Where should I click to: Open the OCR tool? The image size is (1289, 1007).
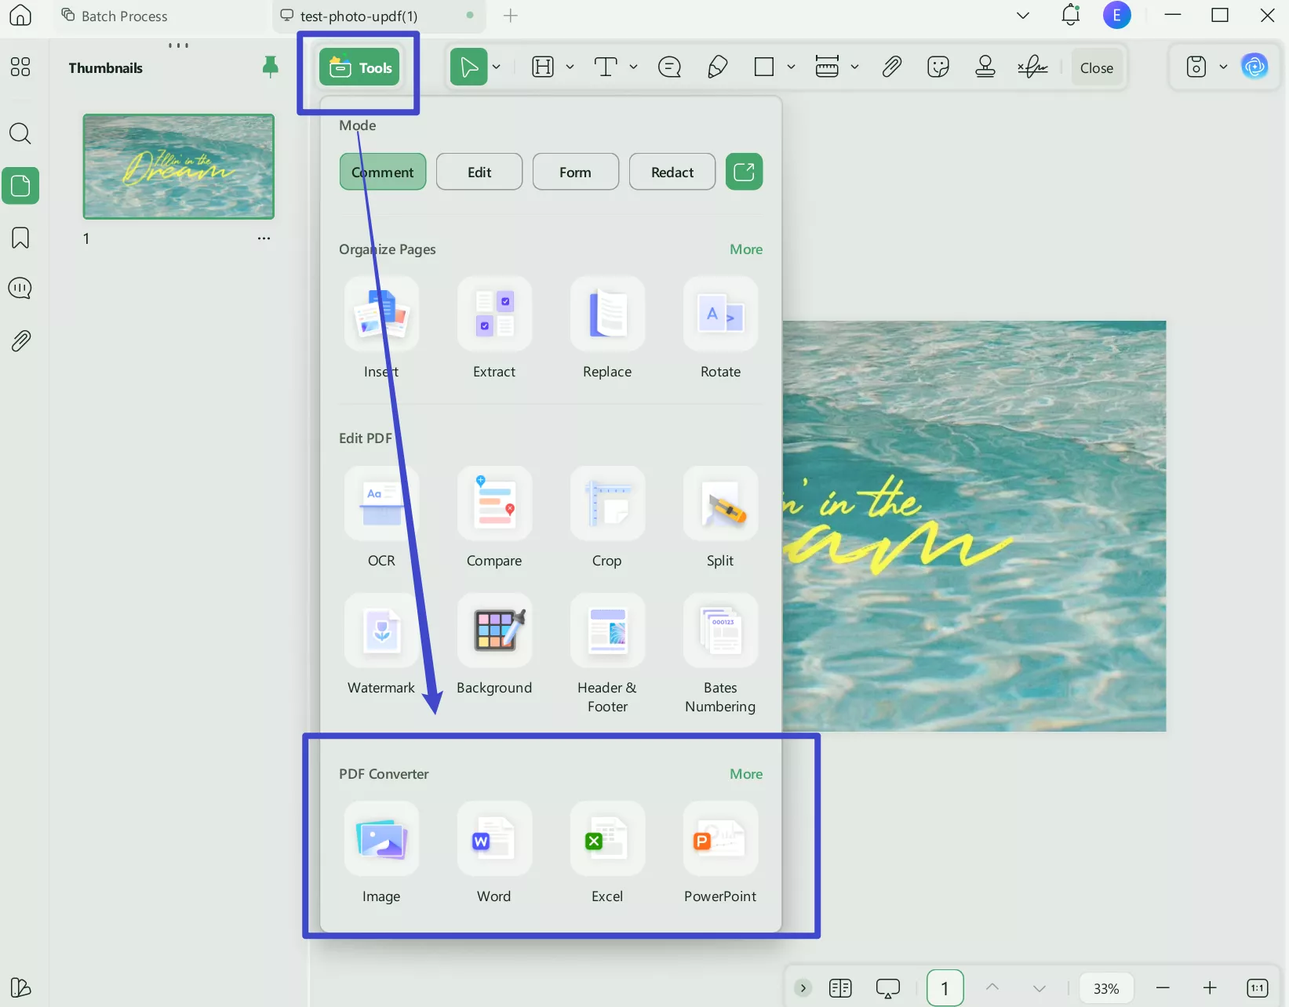point(381,503)
